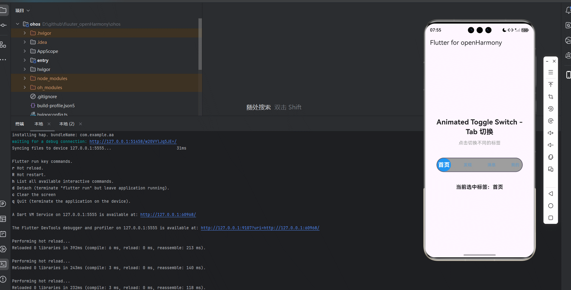Expand the .hvigor folder
Screen dimensions: 571x290
pos(25,33)
